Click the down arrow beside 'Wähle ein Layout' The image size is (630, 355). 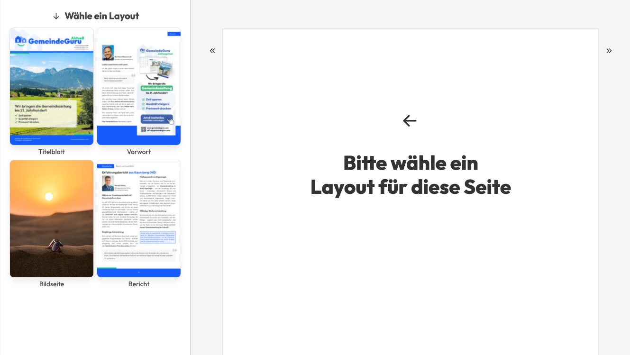point(56,16)
